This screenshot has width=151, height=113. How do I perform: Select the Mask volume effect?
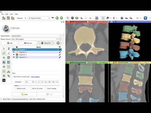pyautogui.click(x=4, y=80)
